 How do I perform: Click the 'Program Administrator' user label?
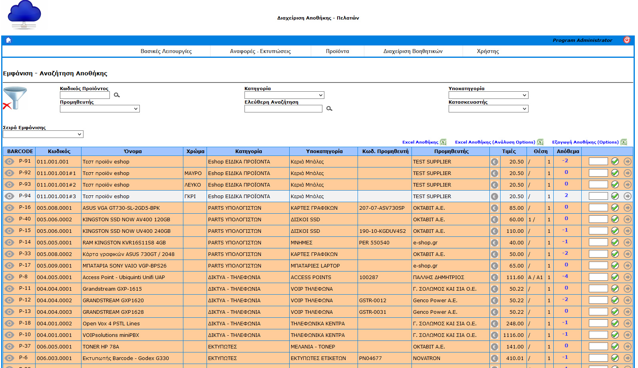click(582, 40)
